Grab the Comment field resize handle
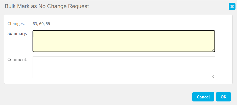237x105 pixels. click(x=213, y=76)
